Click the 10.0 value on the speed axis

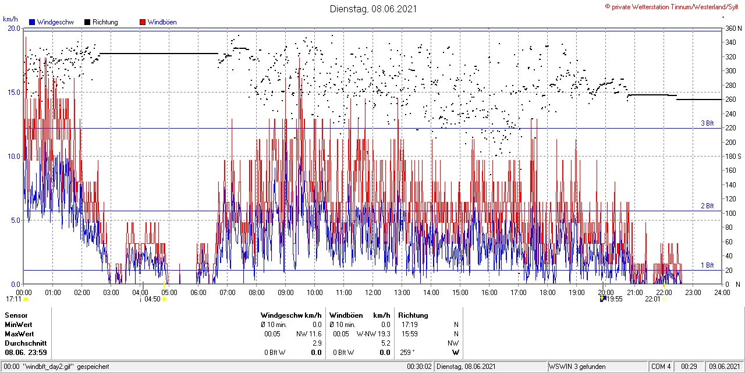(13, 157)
